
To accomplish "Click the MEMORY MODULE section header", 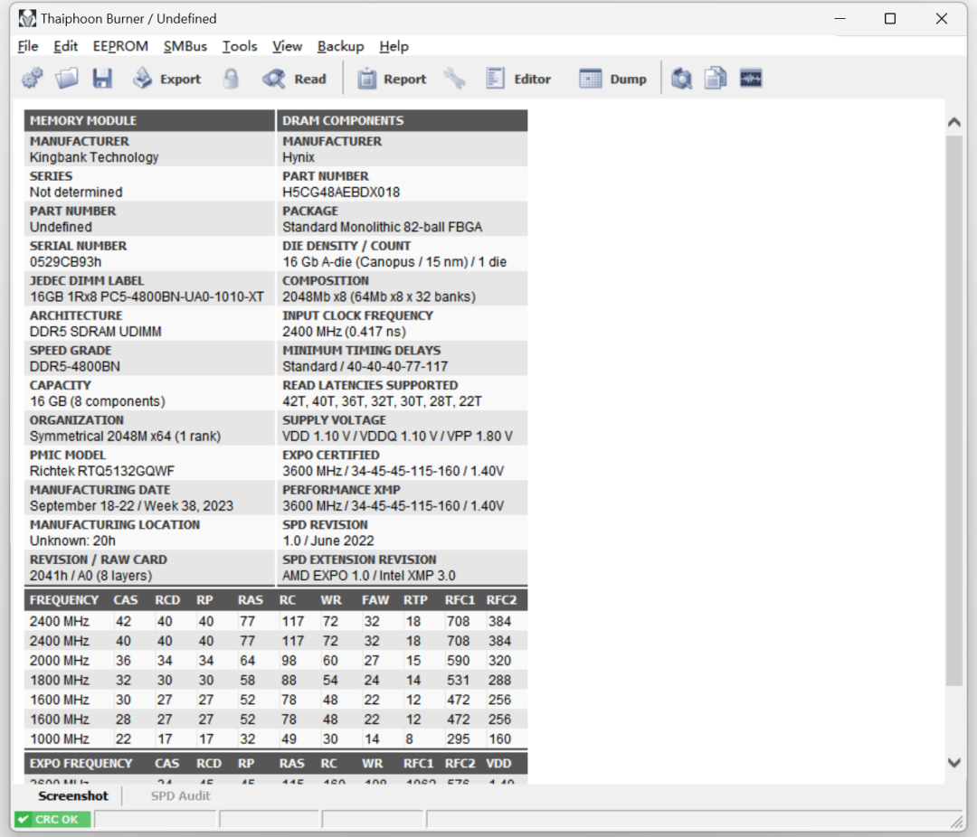I will click(149, 121).
